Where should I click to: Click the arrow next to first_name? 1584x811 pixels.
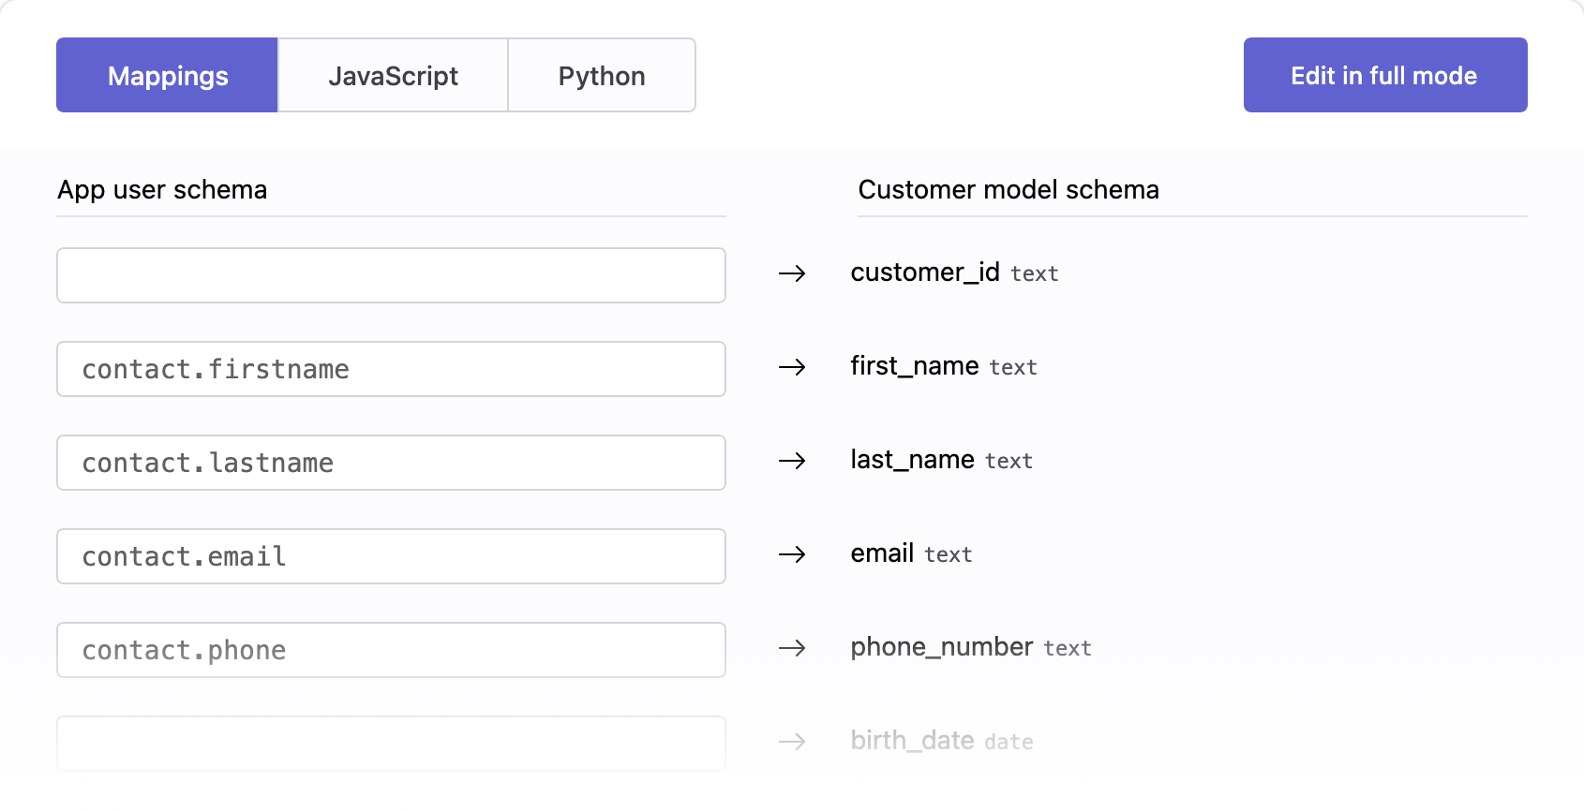792,367
